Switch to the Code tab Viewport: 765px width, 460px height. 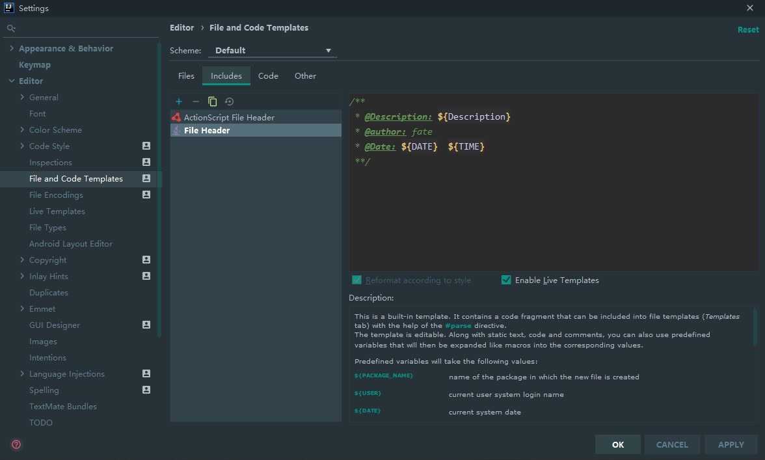268,75
